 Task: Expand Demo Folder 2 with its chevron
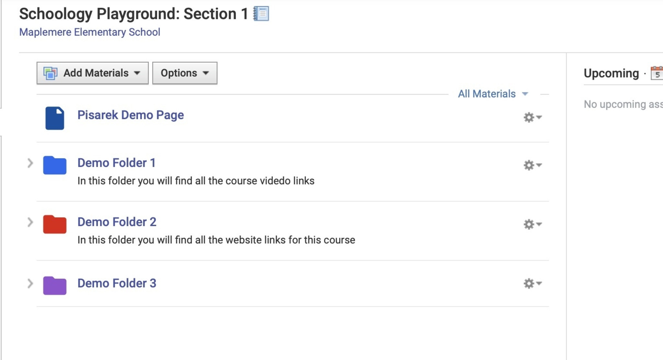pos(30,222)
